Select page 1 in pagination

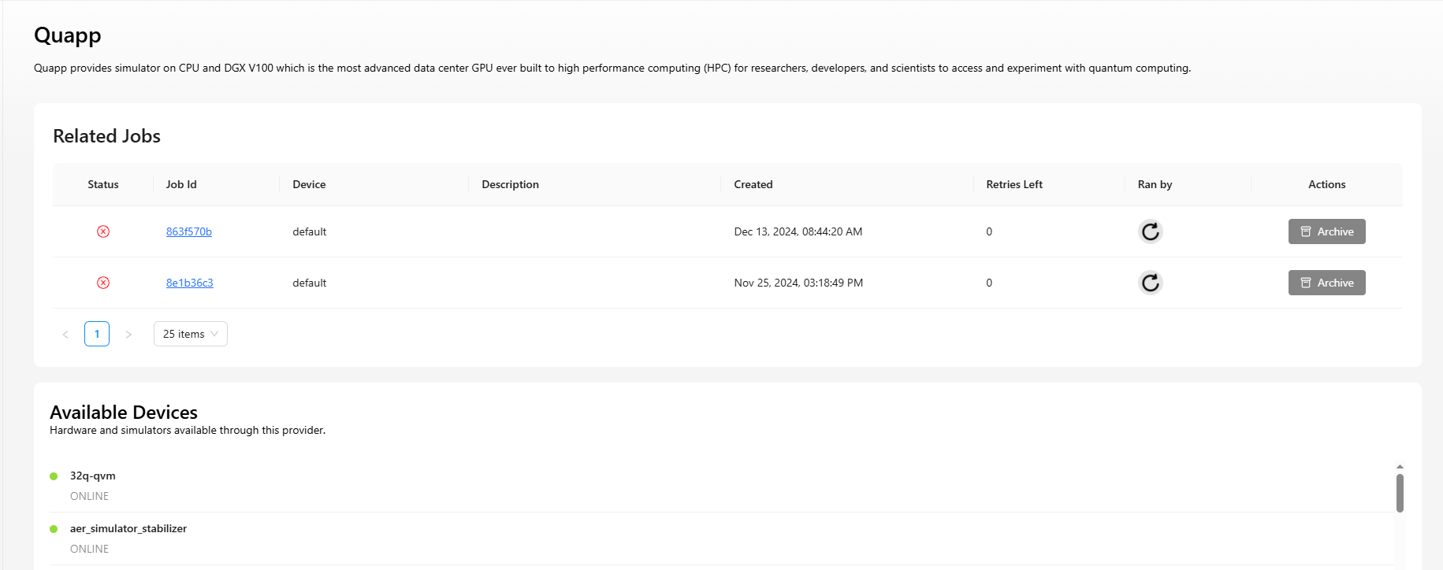pos(97,334)
